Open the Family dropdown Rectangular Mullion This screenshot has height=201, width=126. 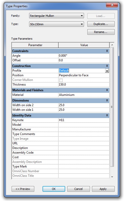click(x=56, y=16)
